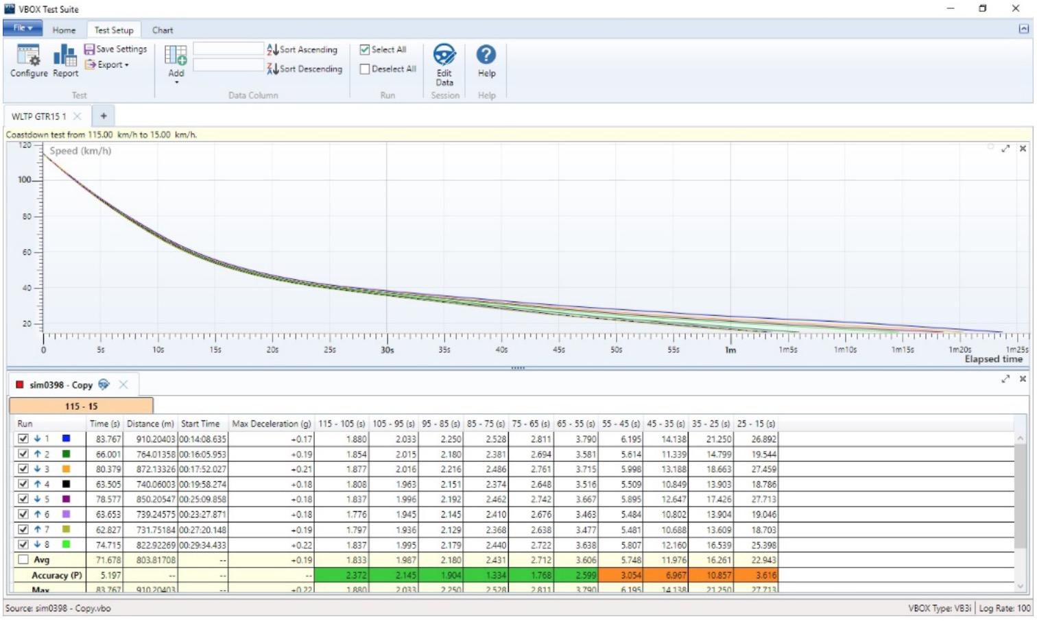Switch to the Home ribbon tab

64,30
